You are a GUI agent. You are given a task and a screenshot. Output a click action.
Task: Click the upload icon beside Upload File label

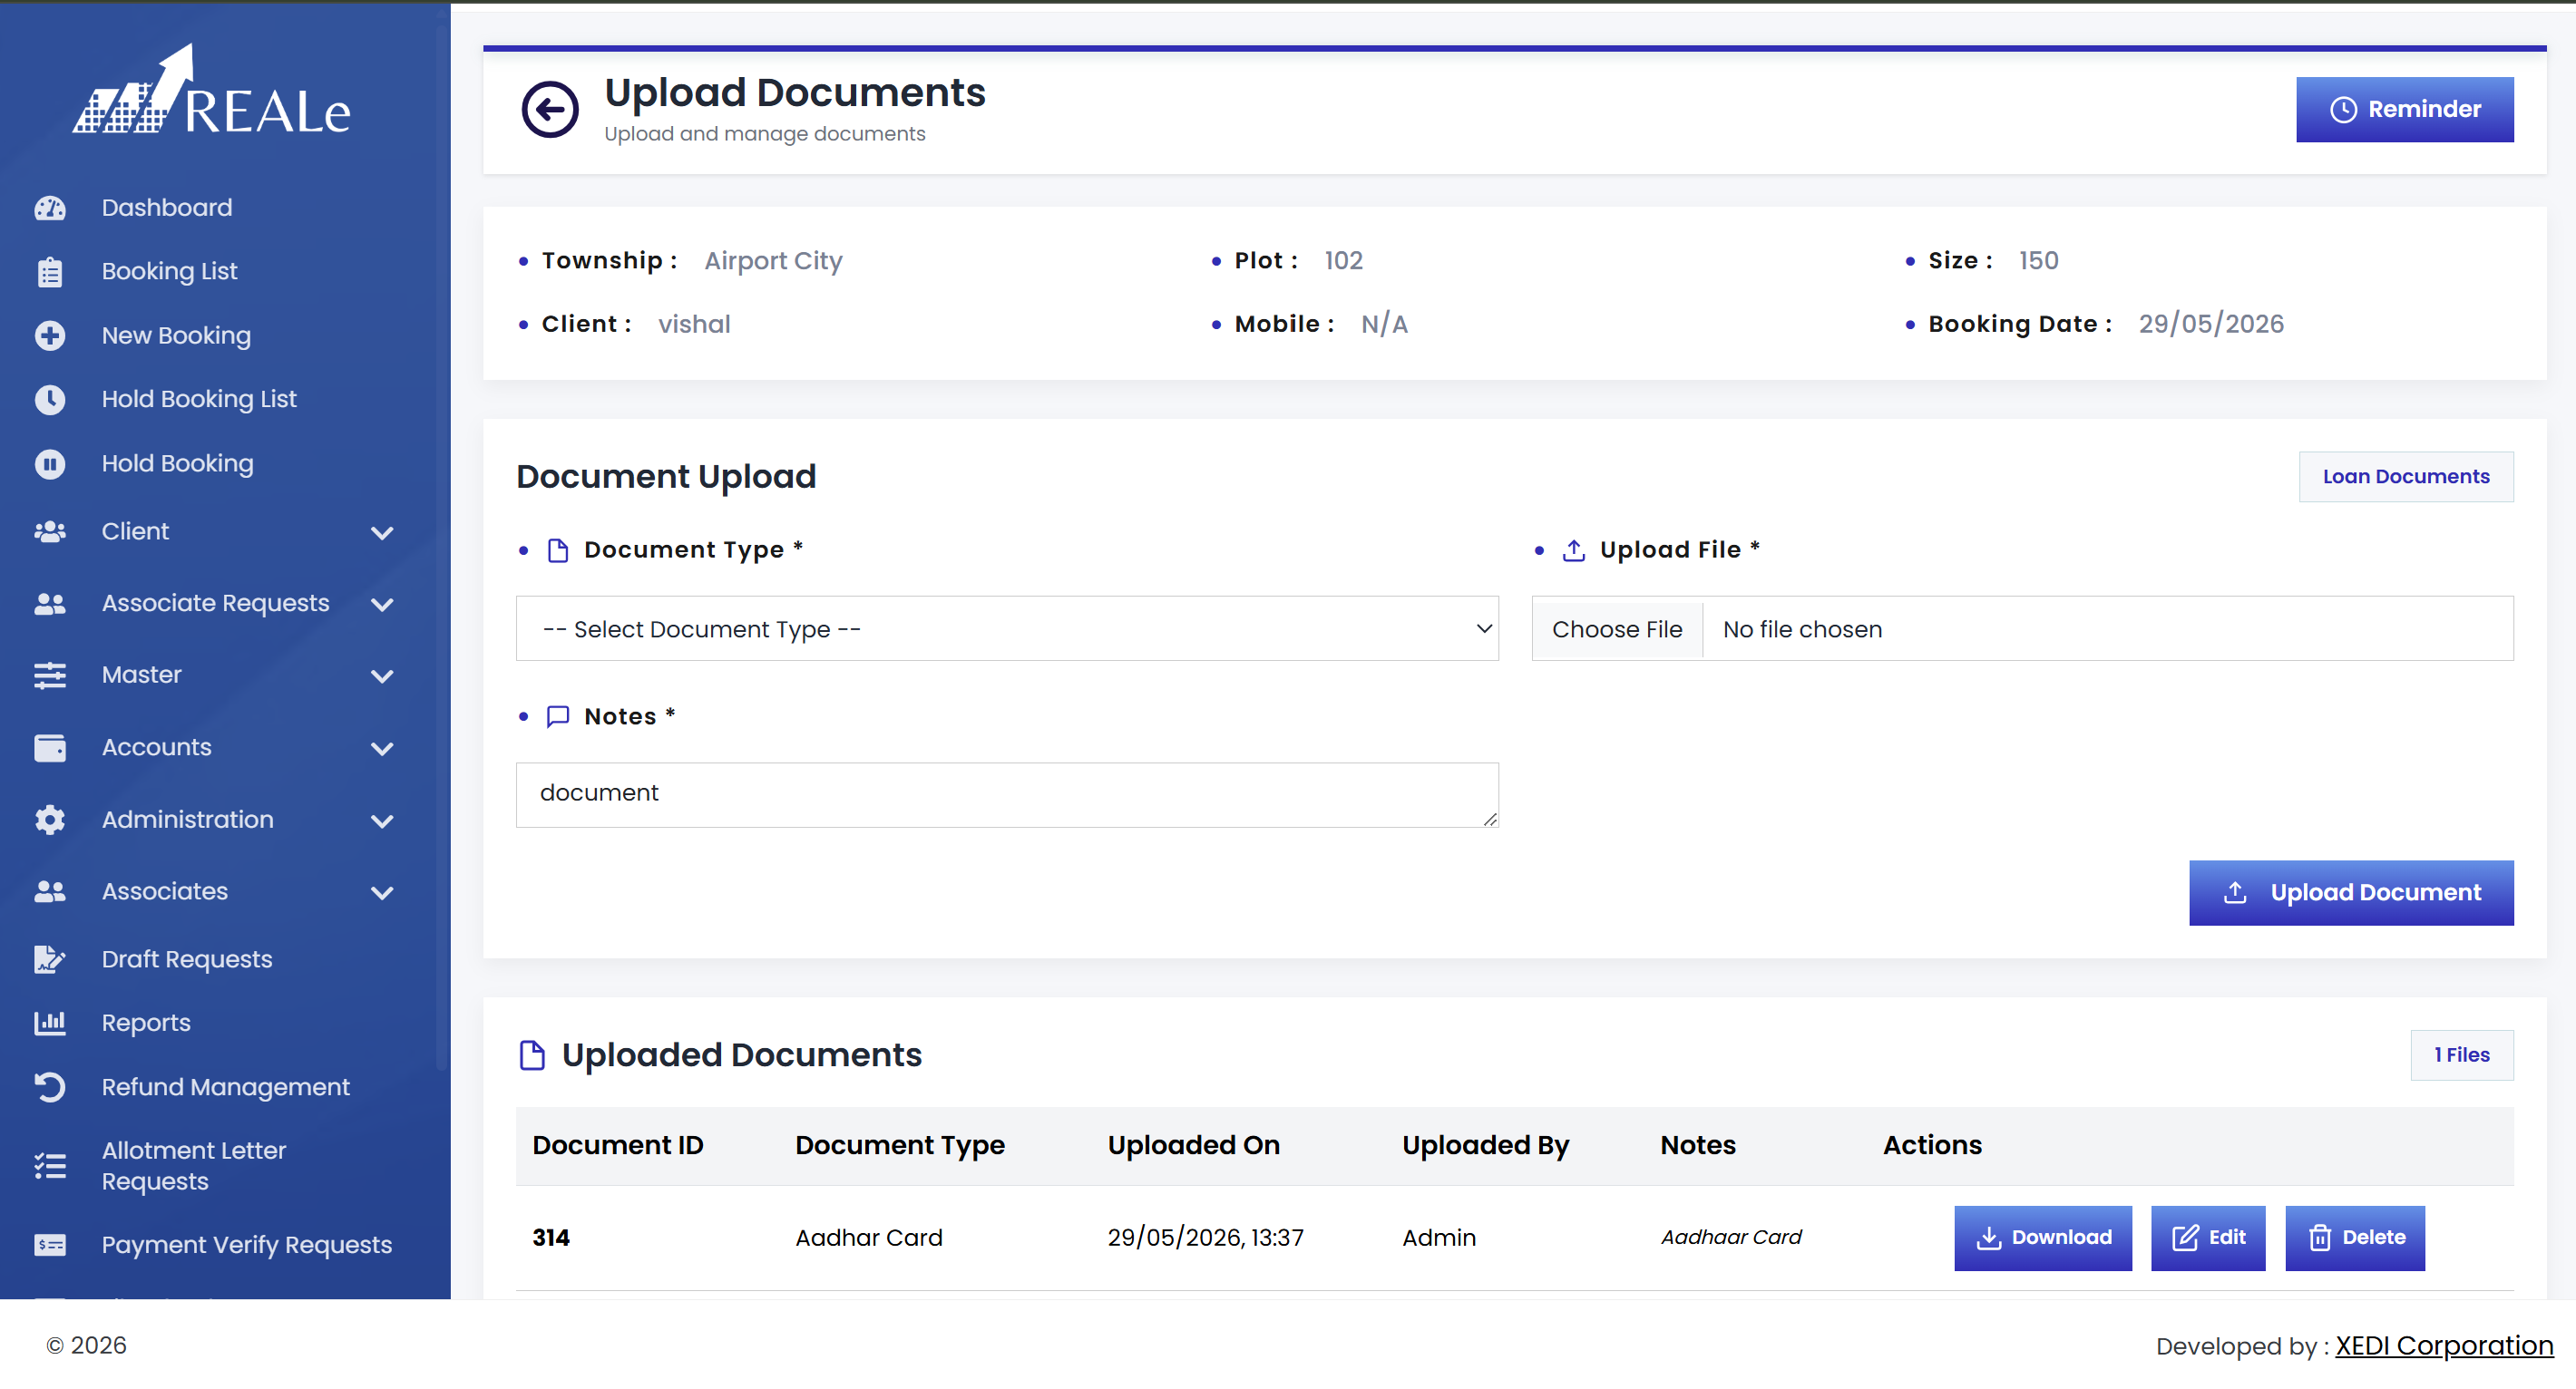click(1574, 550)
